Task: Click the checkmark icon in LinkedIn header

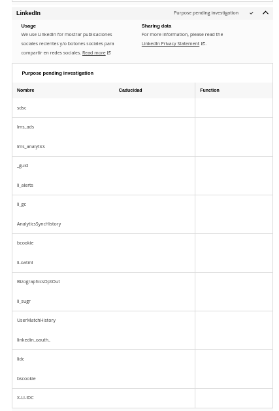Action: click(x=252, y=13)
